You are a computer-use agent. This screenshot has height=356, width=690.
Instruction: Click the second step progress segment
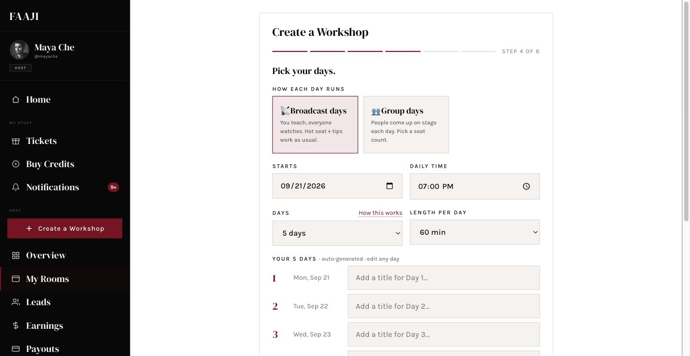pos(328,51)
